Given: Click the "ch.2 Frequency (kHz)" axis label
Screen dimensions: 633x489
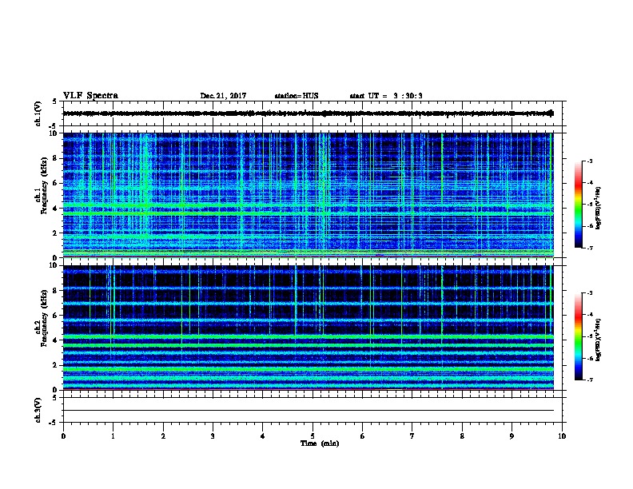Looking at the screenshot, I should [42, 318].
